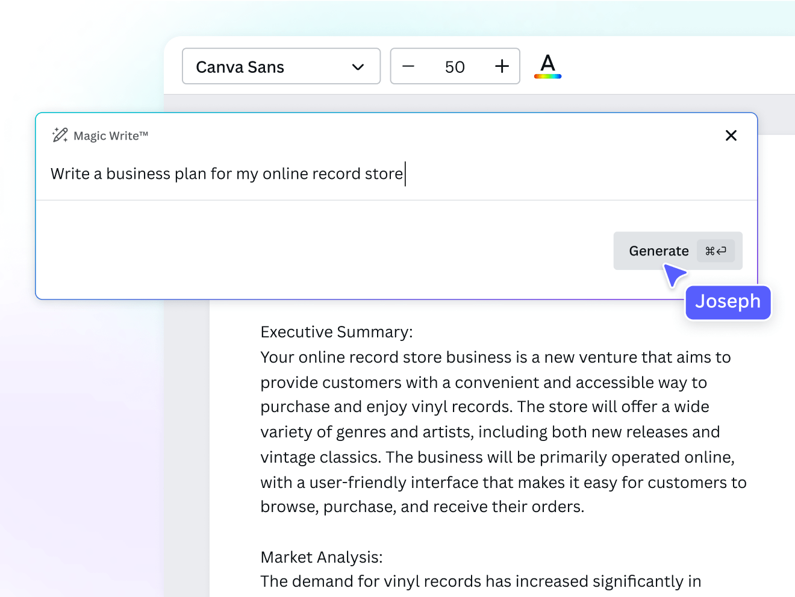Image resolution: width=795 pixels, height=597 pixels.
Task: Click the Command-Enter shortcut badge
Action: point(715,251)
